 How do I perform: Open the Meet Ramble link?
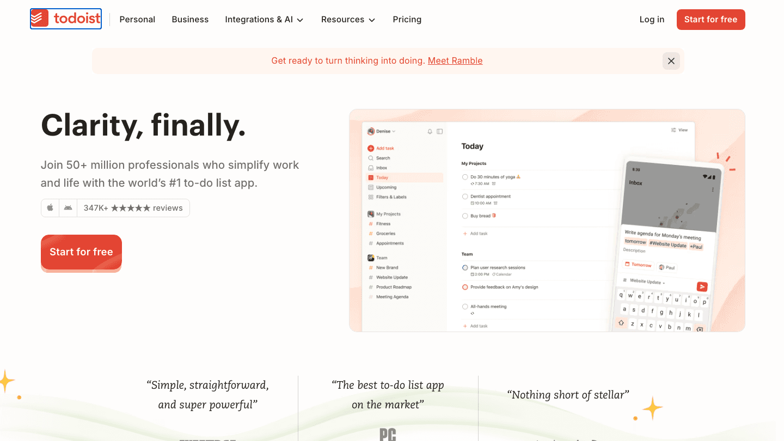[x=455, y=61]
